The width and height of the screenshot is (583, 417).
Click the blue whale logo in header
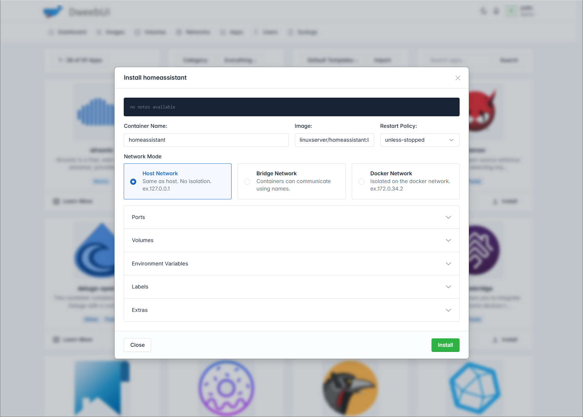point(53,12)
